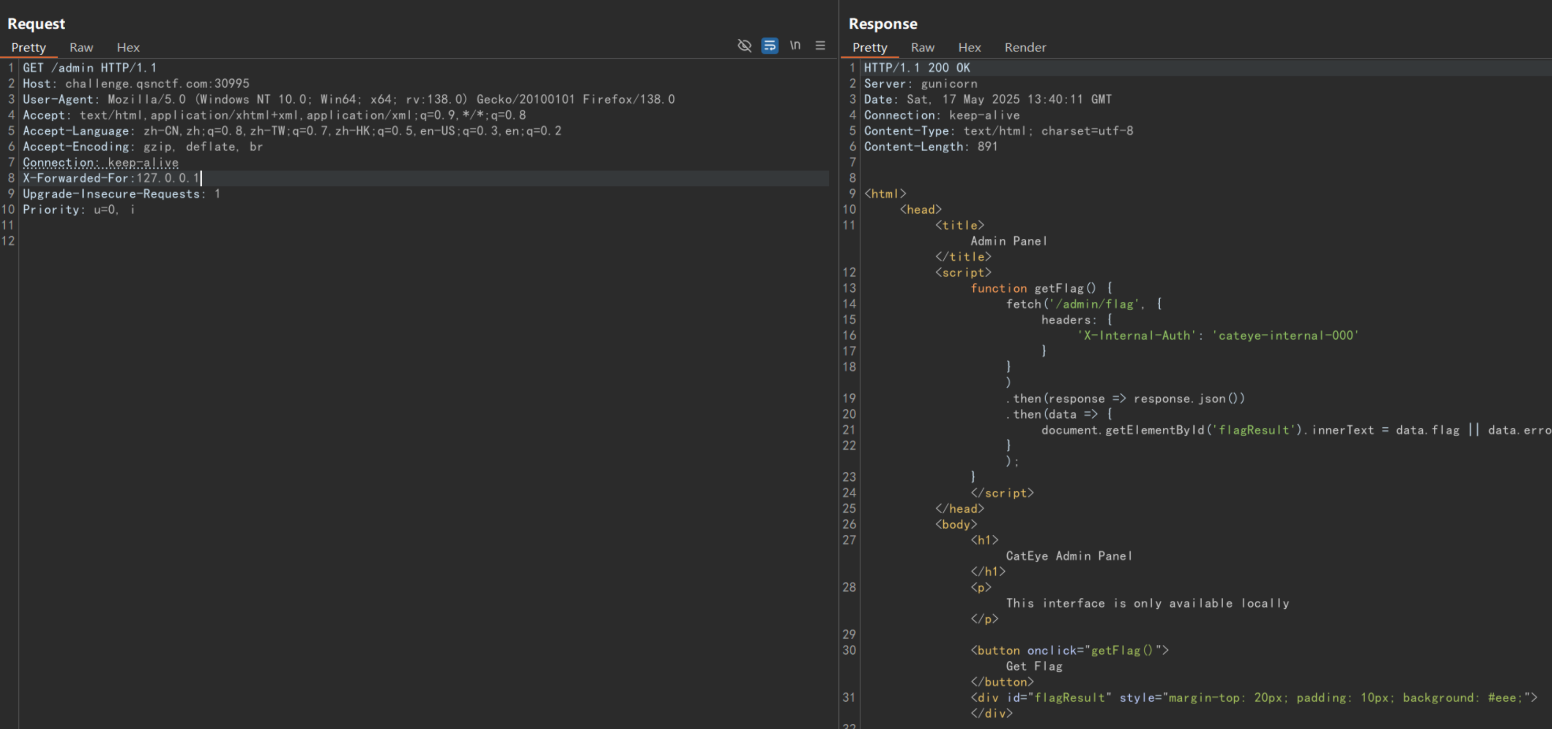This screenshot has width=1552, height=729.
Task: Click the response 'Connection: keep-alive' line
Action: coord(942,114)
